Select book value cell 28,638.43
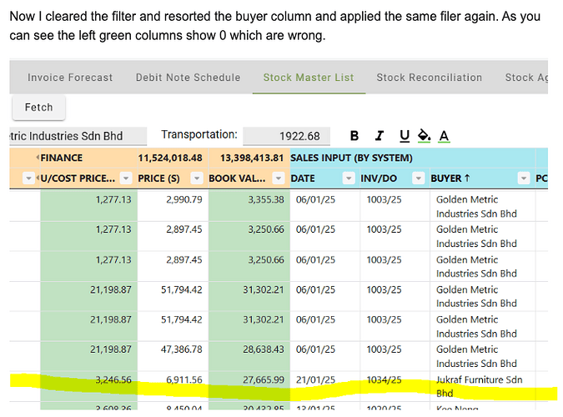The image size is (563, 417). (x=249, y=356)
